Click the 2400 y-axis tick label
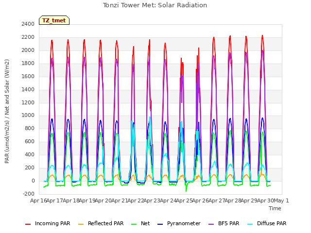This screenshot has height=233, width=311. coord(28,24)
